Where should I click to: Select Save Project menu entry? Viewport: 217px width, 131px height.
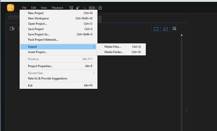(x=59, y=29)
